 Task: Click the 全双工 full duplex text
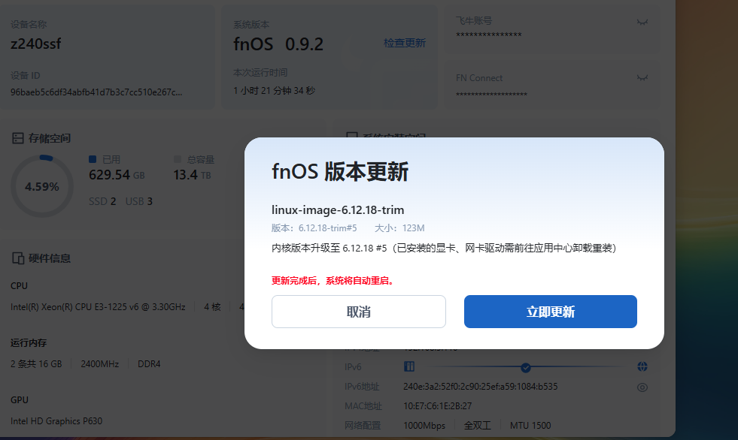click(x=477, y=426)
